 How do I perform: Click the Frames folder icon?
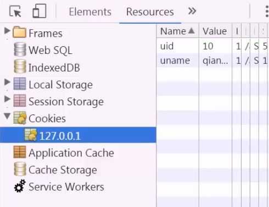click(19, 32)
